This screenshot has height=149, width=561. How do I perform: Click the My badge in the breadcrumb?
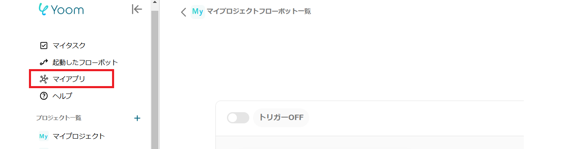click(198, 12)
